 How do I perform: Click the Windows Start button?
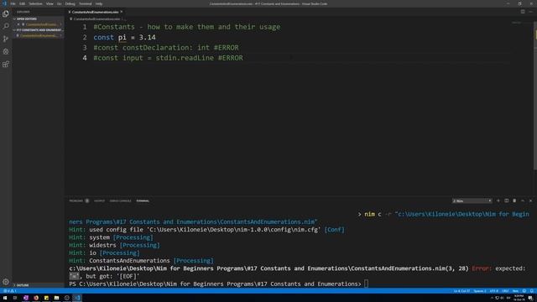pyautogui.click(x=5, y=298)
